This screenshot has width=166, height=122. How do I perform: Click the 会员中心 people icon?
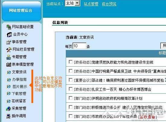[x=9, y=35]
